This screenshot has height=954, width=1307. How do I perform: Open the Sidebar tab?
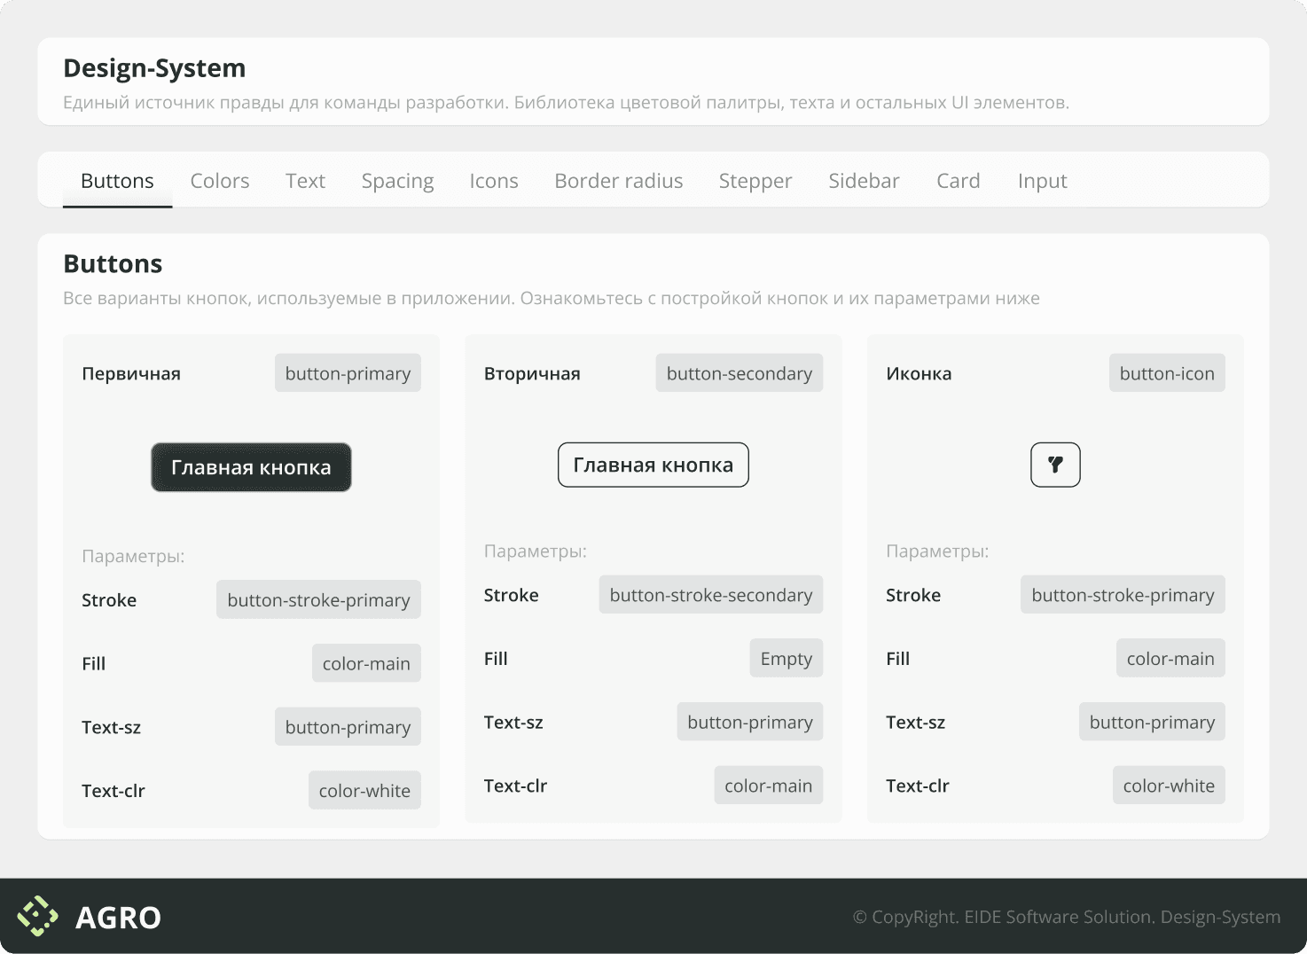pos(864,181)
